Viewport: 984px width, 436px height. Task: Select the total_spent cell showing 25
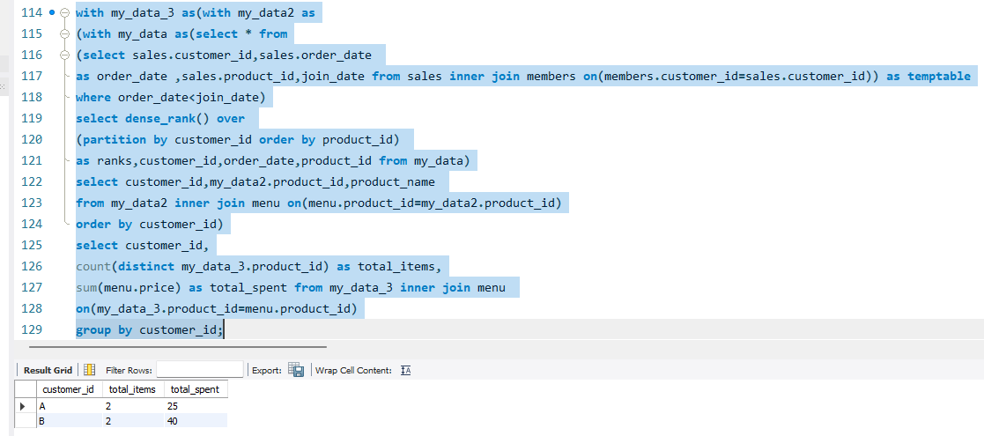point(196,406)
